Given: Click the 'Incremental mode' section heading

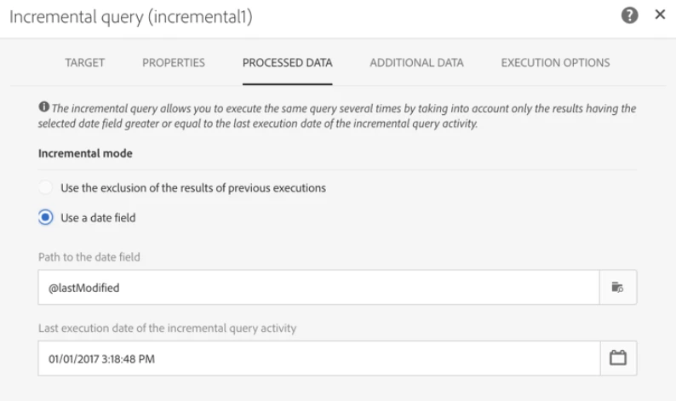Looking at the screenshot, I should pos(78,154).
